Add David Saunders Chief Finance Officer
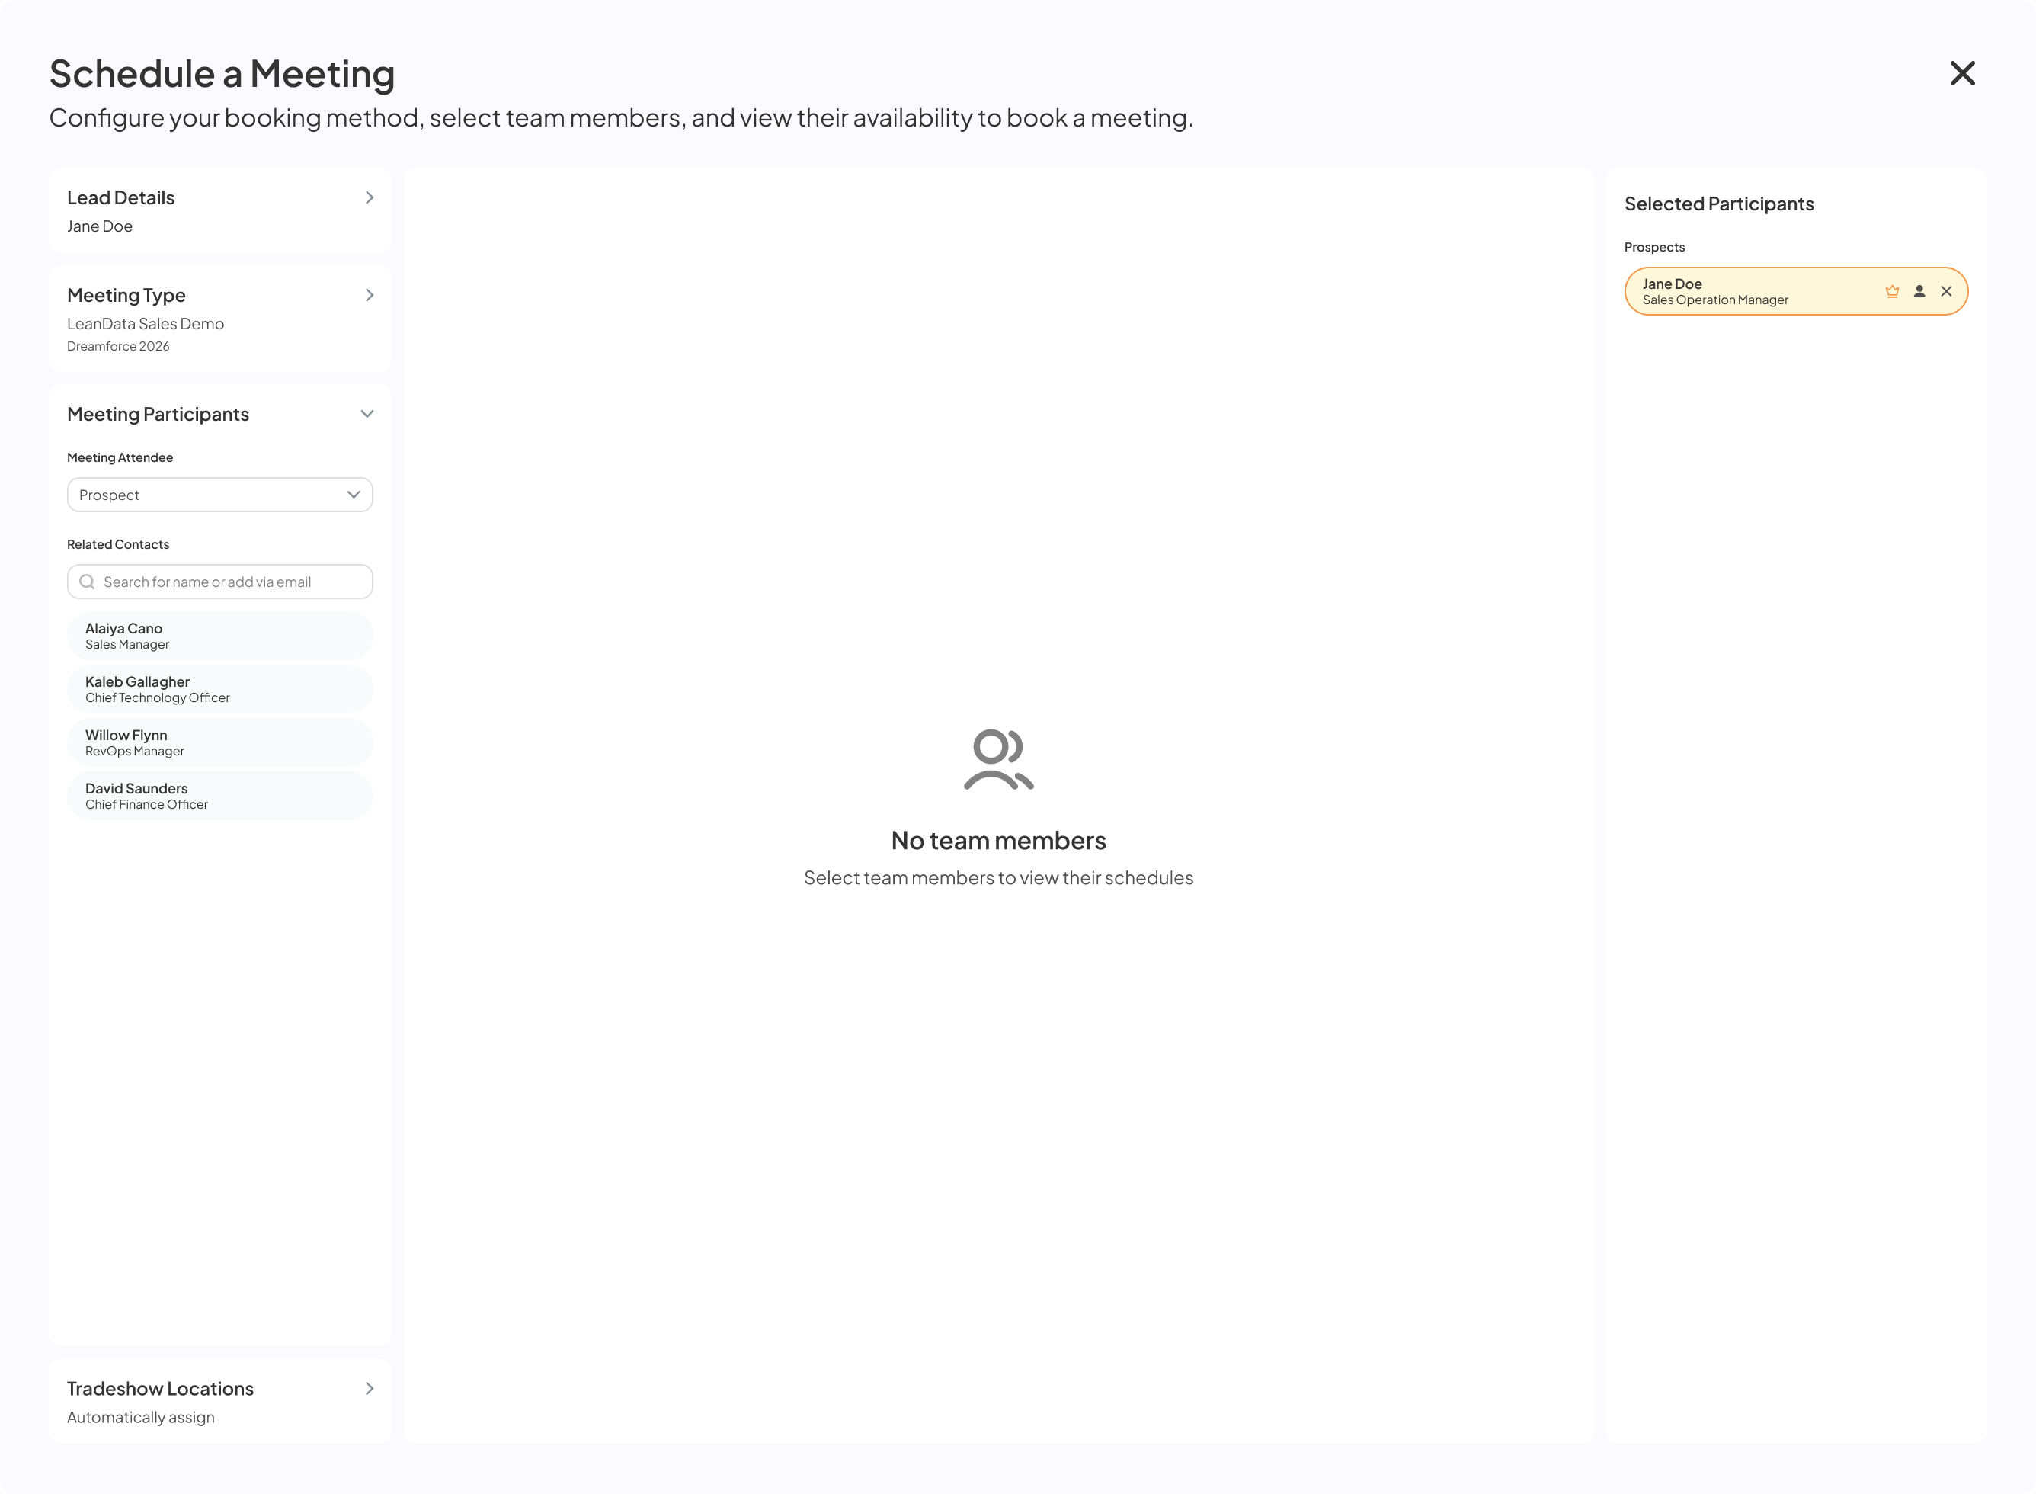Screen dimensions: 2036x1494 coord(219,796)
